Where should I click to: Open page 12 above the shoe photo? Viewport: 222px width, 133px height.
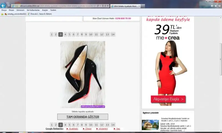(x=102, y=34)
